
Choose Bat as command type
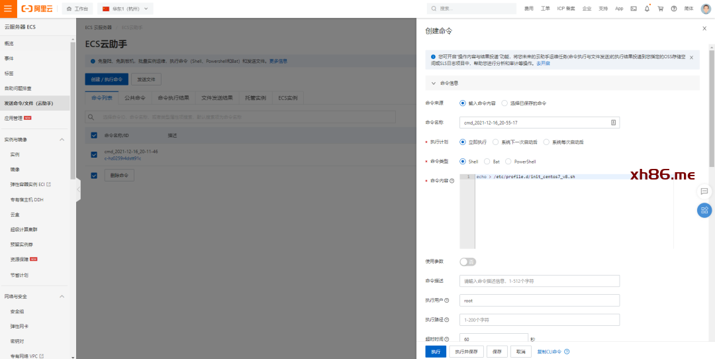click(x=488, y=161)
